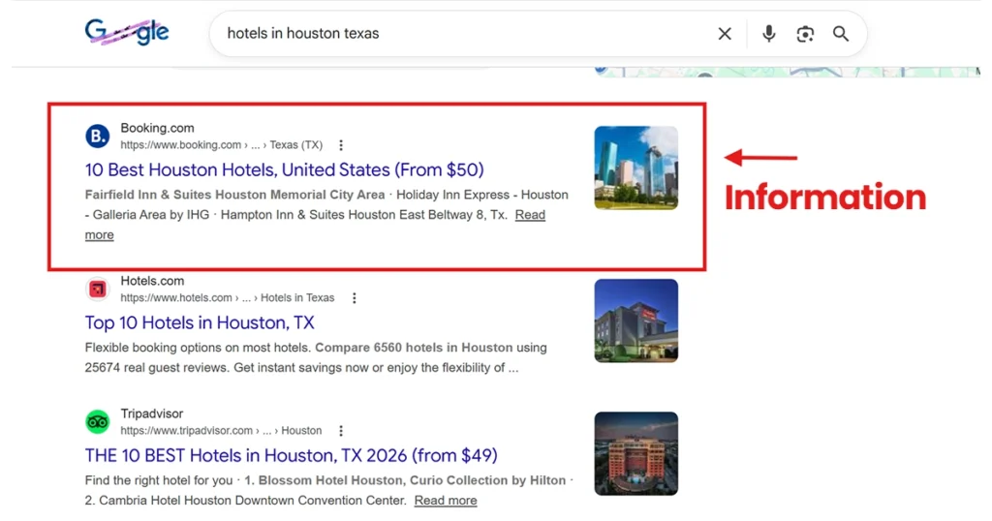
Task: Open "10 Best Houston Hotels, United States" link
Action: point(284,169)
